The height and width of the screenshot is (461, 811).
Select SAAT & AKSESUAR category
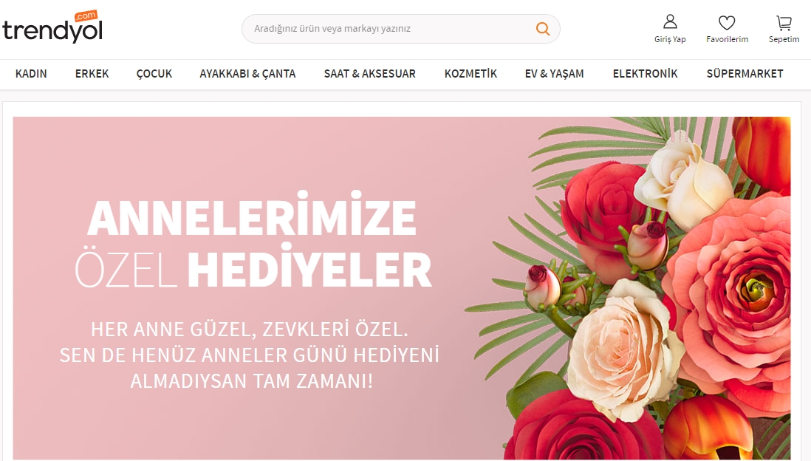370,74
